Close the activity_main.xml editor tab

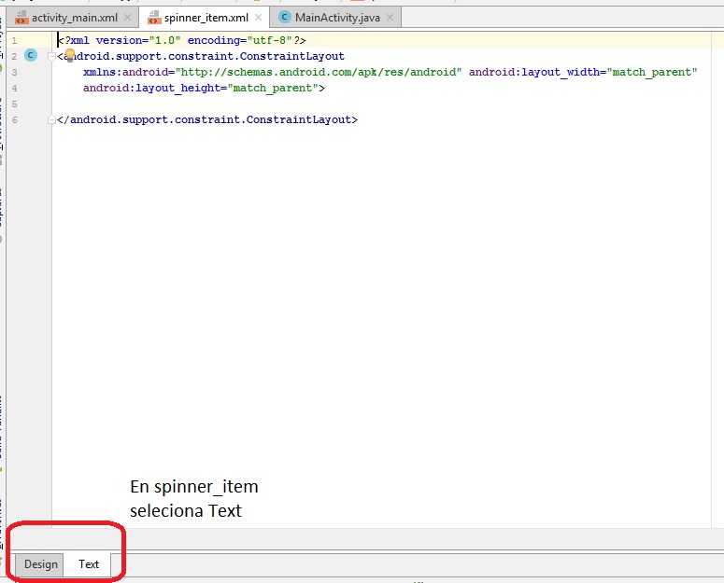[x=127, y=18]
